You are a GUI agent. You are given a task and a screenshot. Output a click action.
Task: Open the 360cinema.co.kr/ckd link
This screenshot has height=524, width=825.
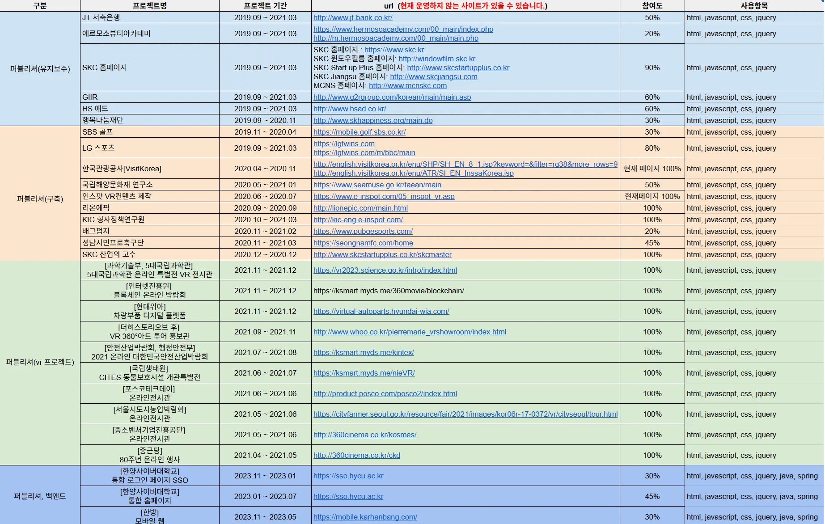[x=357, y=456]
